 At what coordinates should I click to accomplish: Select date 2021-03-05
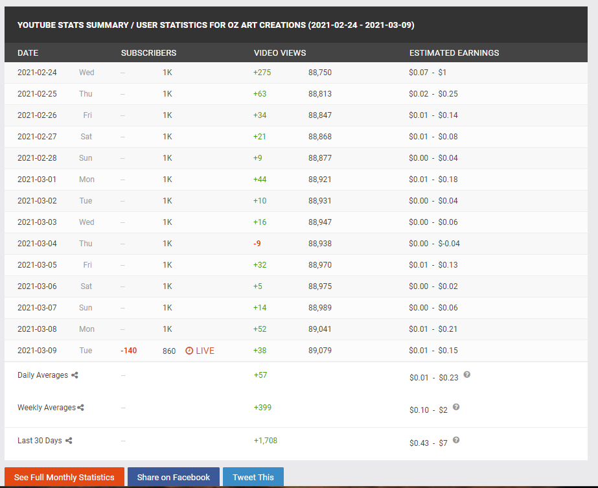(x=37, y=265)
